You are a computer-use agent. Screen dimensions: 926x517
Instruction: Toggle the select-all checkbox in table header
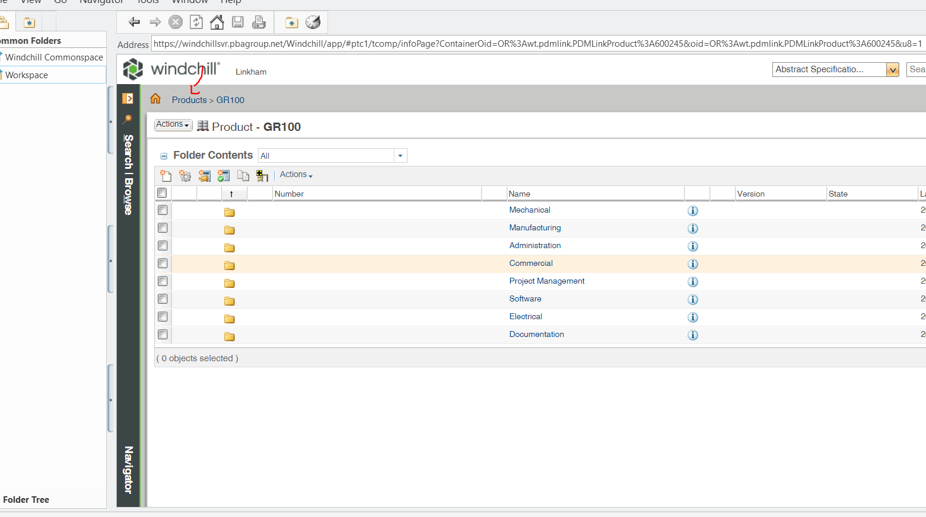(162, 193)
